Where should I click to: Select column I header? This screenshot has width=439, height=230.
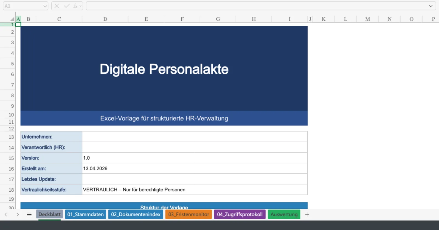pyautogui.click(x=289, y=19)
